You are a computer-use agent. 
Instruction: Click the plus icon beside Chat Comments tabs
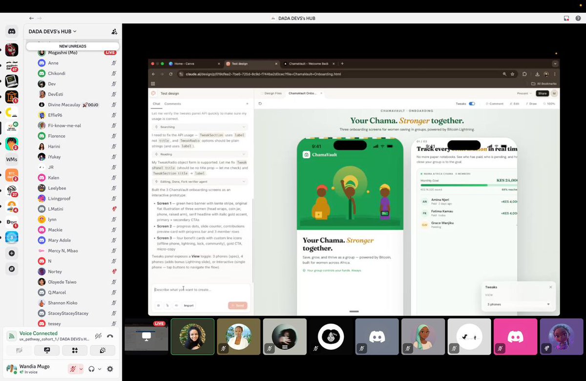(247, 104)
